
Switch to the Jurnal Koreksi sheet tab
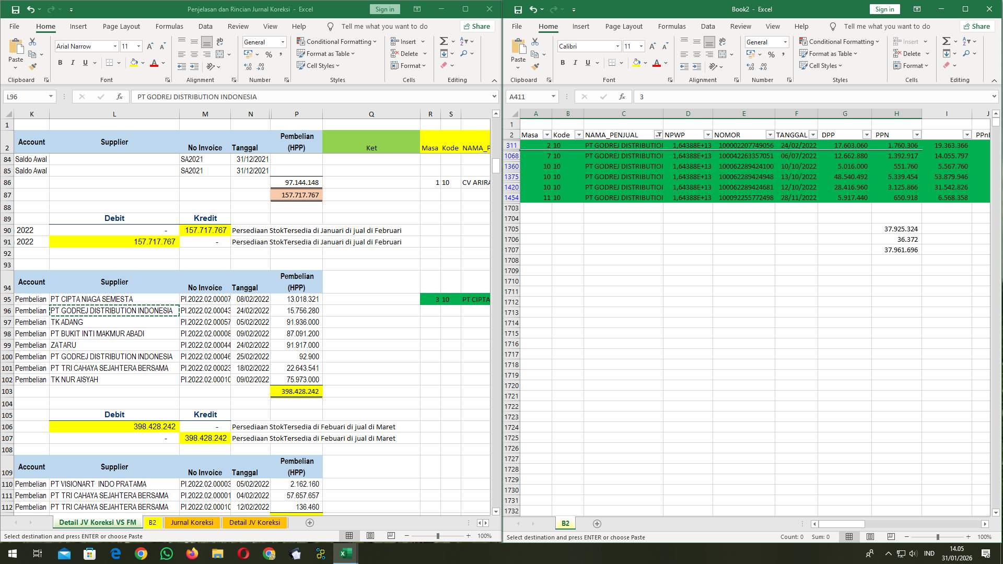tap(192, 522)
